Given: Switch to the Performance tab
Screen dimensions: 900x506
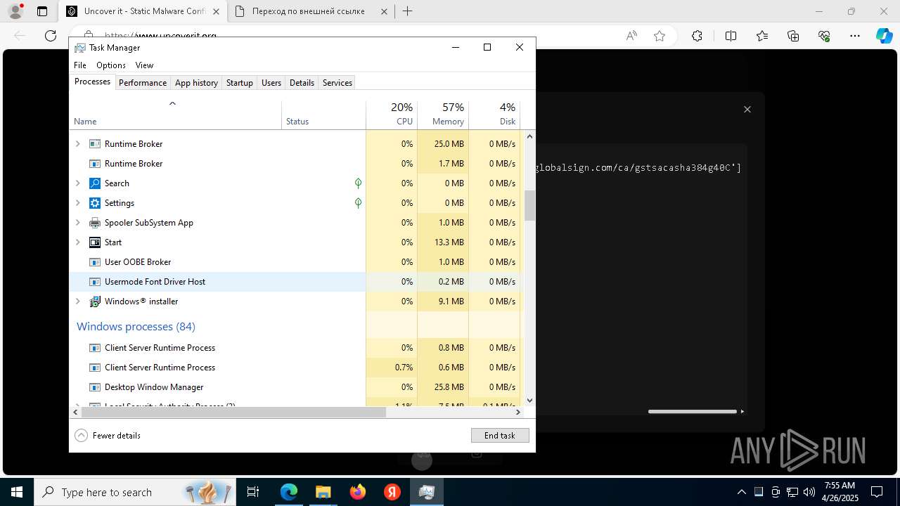Looking at the screenshot, I should point(143,82).
